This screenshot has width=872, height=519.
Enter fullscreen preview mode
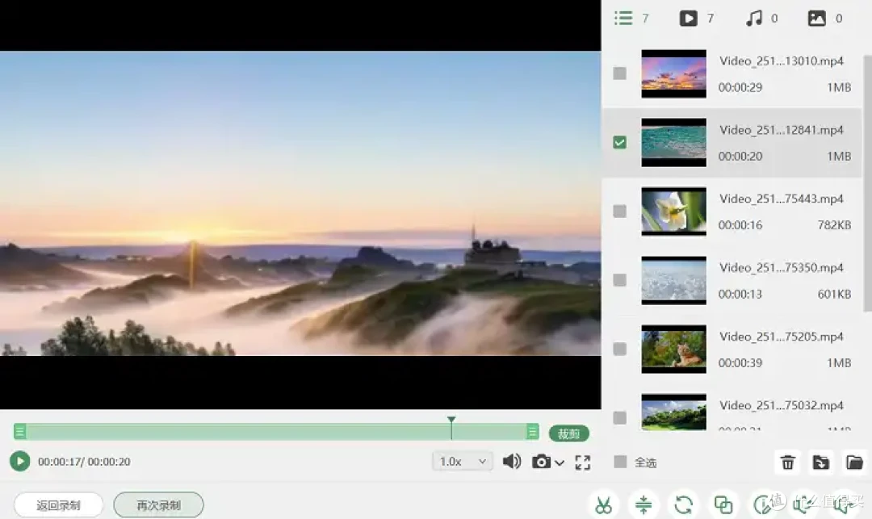[583, 462]
